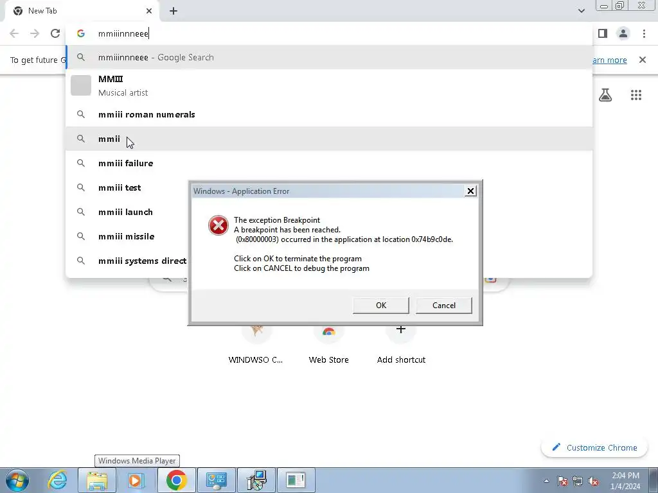The height and width of the screenshot is (493, 658).
Task: Open a new tab with plus icon
Action: coord(173,11)
